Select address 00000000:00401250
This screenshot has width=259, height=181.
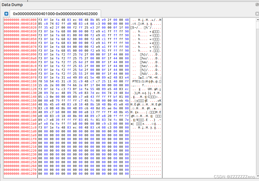(20, 162)
